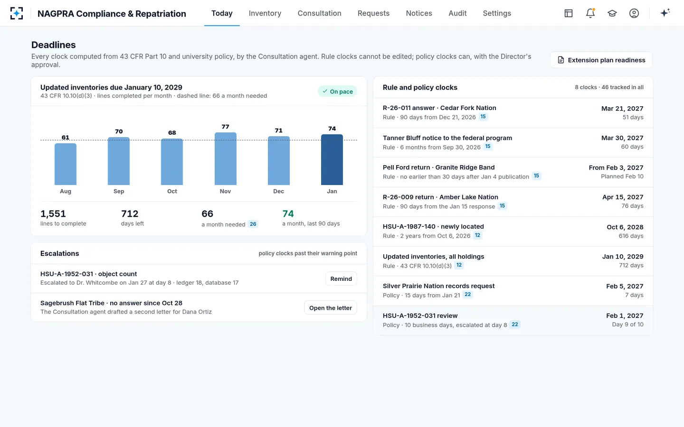Switch to the Inventory tab
The width and height of the screenshot is (684, 427).
tap(265, 13)
